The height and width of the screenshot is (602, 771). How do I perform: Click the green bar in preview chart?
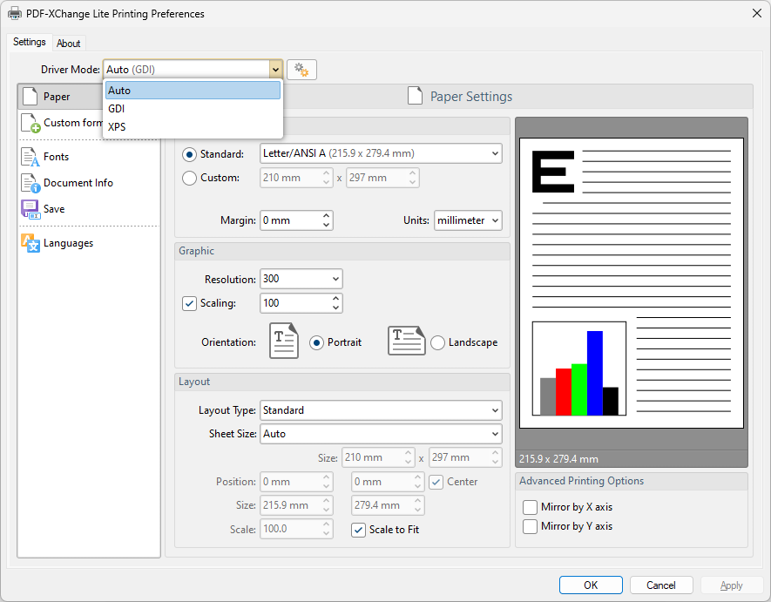tap(579, 389)
